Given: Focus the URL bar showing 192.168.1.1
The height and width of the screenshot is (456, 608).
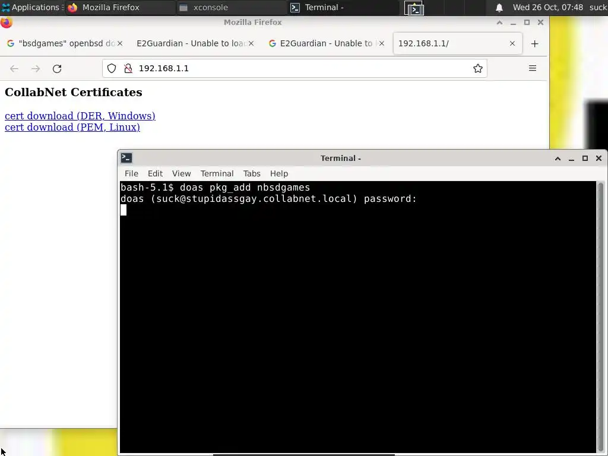Looking at the screenshot, I should 294,68.
